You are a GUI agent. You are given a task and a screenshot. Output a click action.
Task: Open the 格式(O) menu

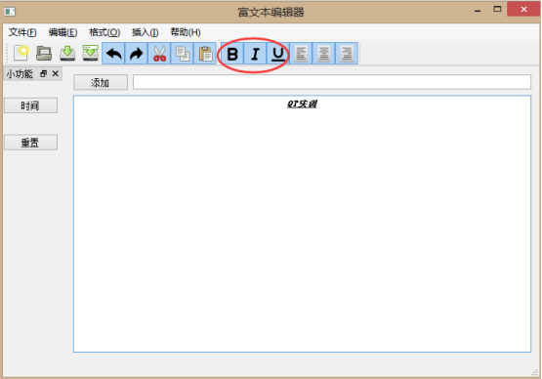click(104, 32)
